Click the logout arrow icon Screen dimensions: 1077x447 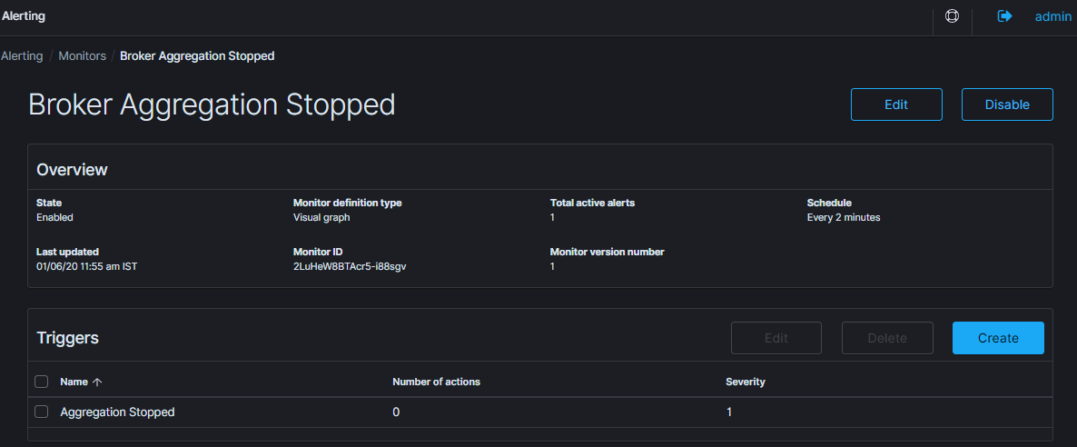click(x=1004, y=16)
